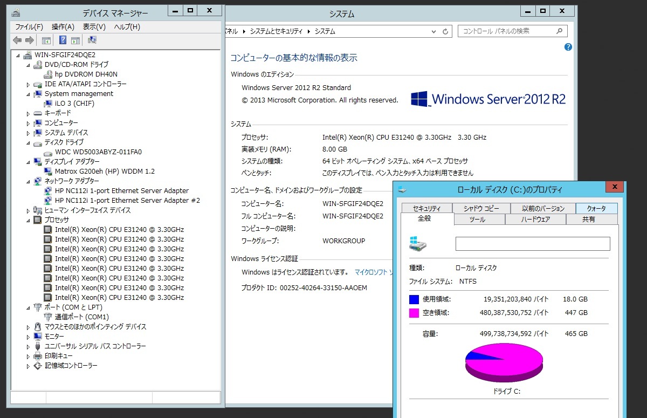Switch to the セキュリティ tab

pyautogui.click(x=426, y=209)
